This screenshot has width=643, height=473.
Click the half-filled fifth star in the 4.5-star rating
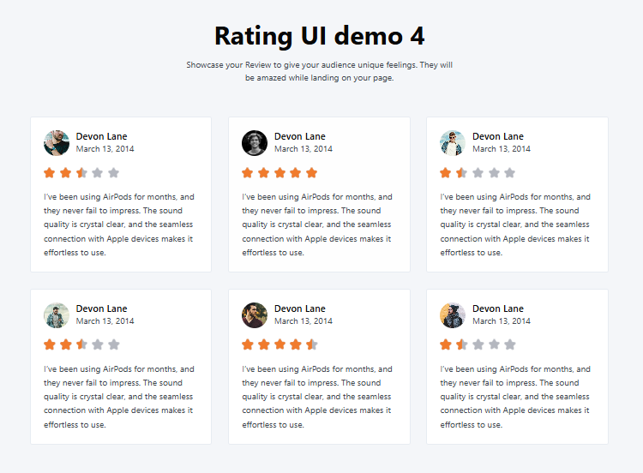pos(312,344)
